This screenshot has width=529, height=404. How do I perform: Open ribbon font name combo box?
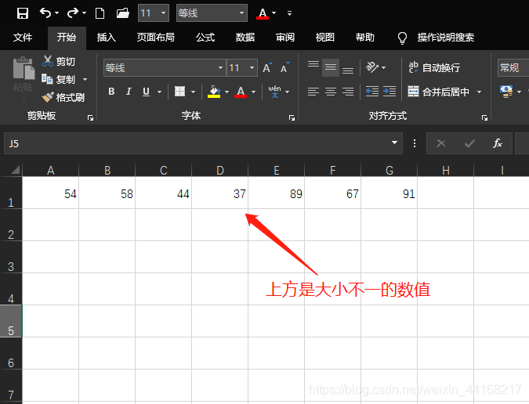164,68
